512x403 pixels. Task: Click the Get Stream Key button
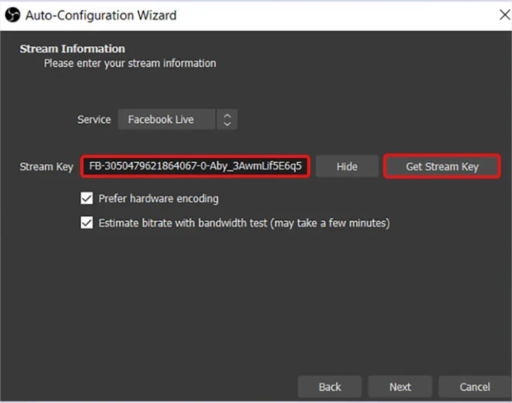442,167
